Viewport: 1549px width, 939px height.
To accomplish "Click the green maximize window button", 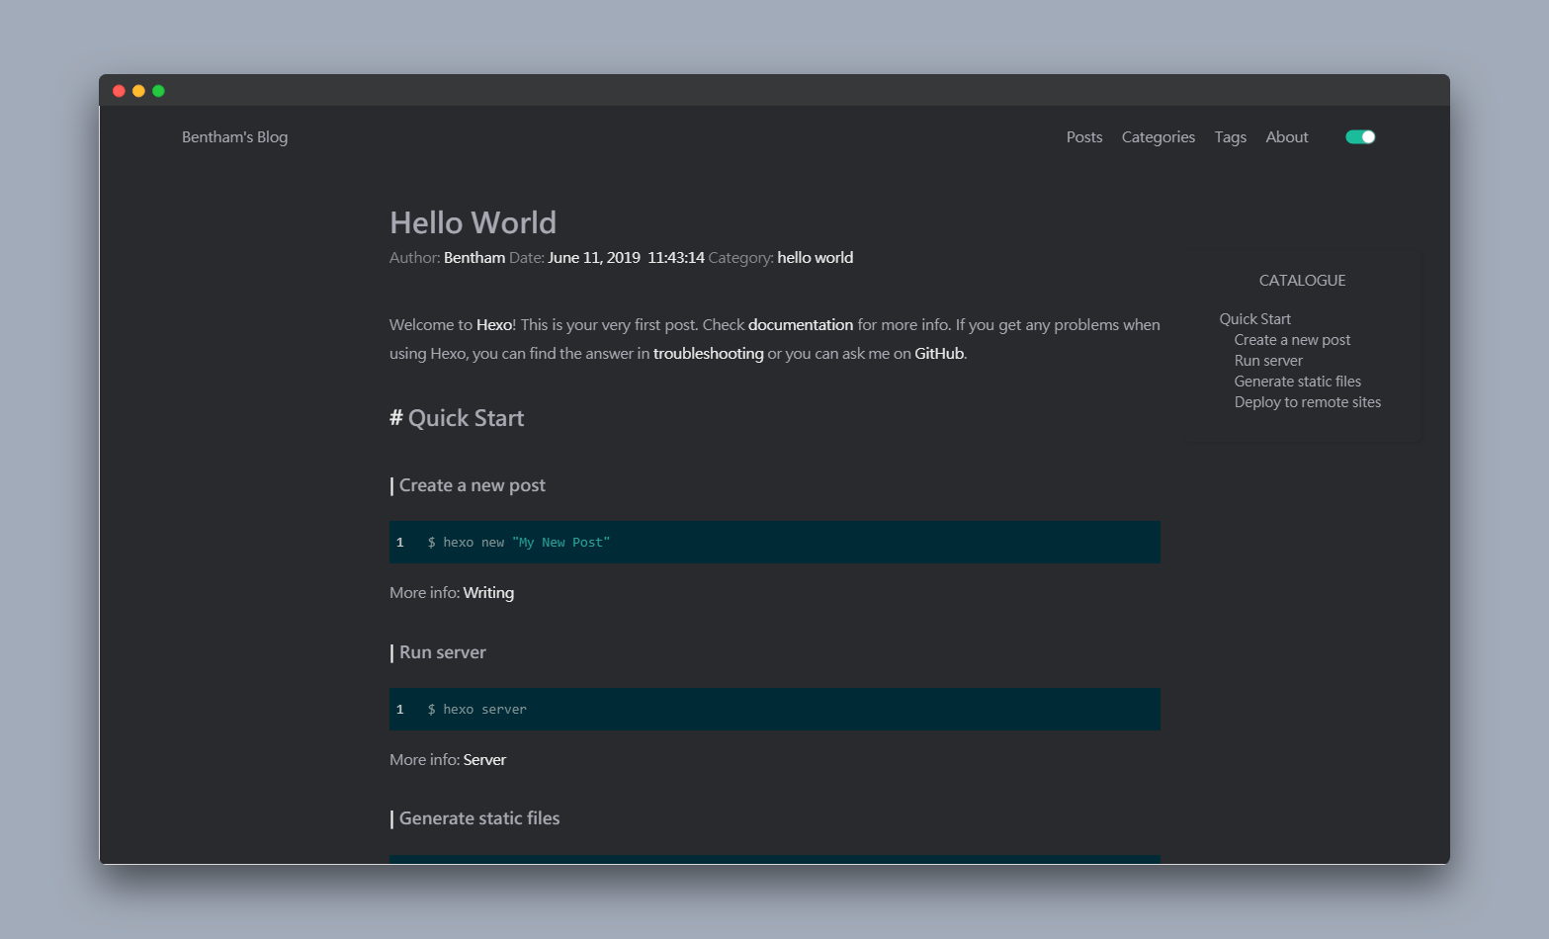I will coord(158,91).
